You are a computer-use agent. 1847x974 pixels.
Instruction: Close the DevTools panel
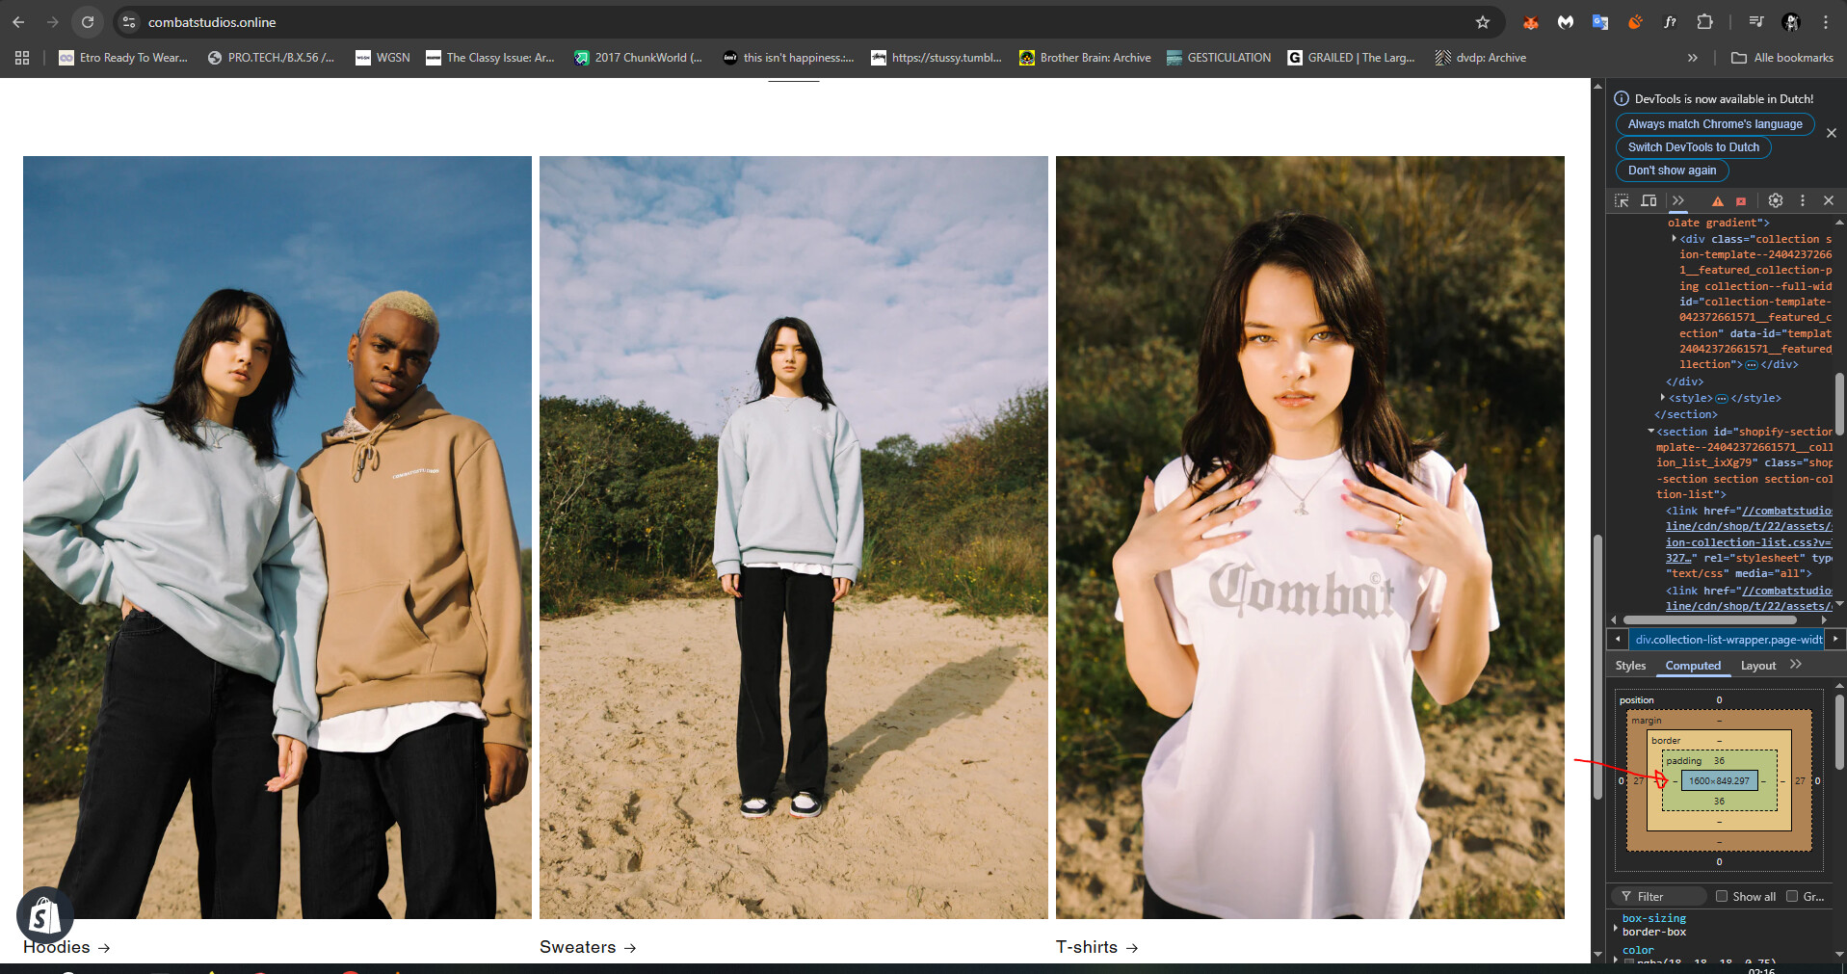[x=1829, y=200]
